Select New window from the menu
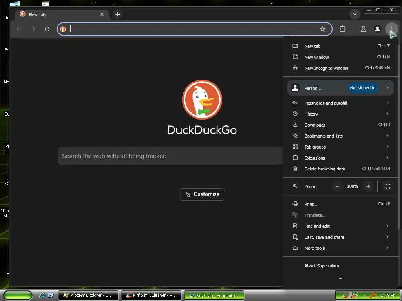Screen dimensions: 402x301 [x=341, y=57]
